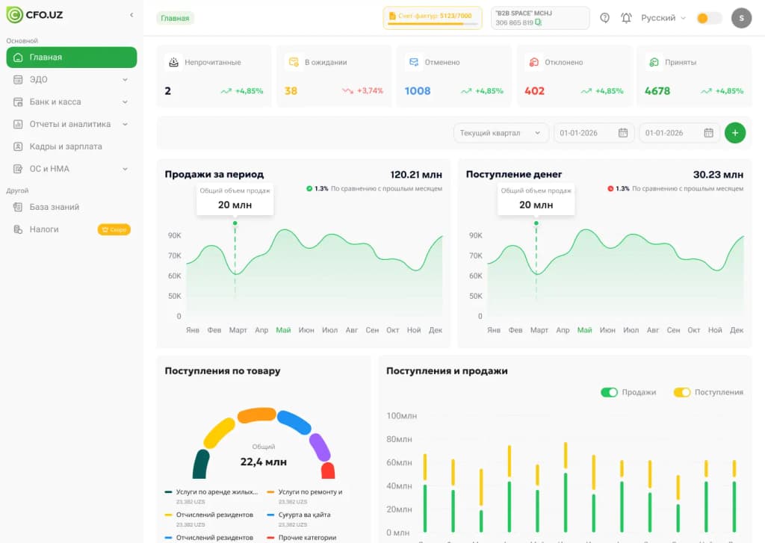Image resolution: width=765 pixels, height=543 pixels.
Task: Flip the orange toggle in the header
Action: pos(708,17)
